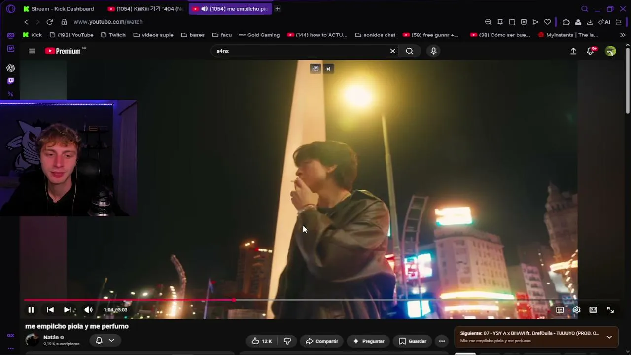Click the address bar URL
The height and width of the screenshot is (355, 631).
coord(108,22)
